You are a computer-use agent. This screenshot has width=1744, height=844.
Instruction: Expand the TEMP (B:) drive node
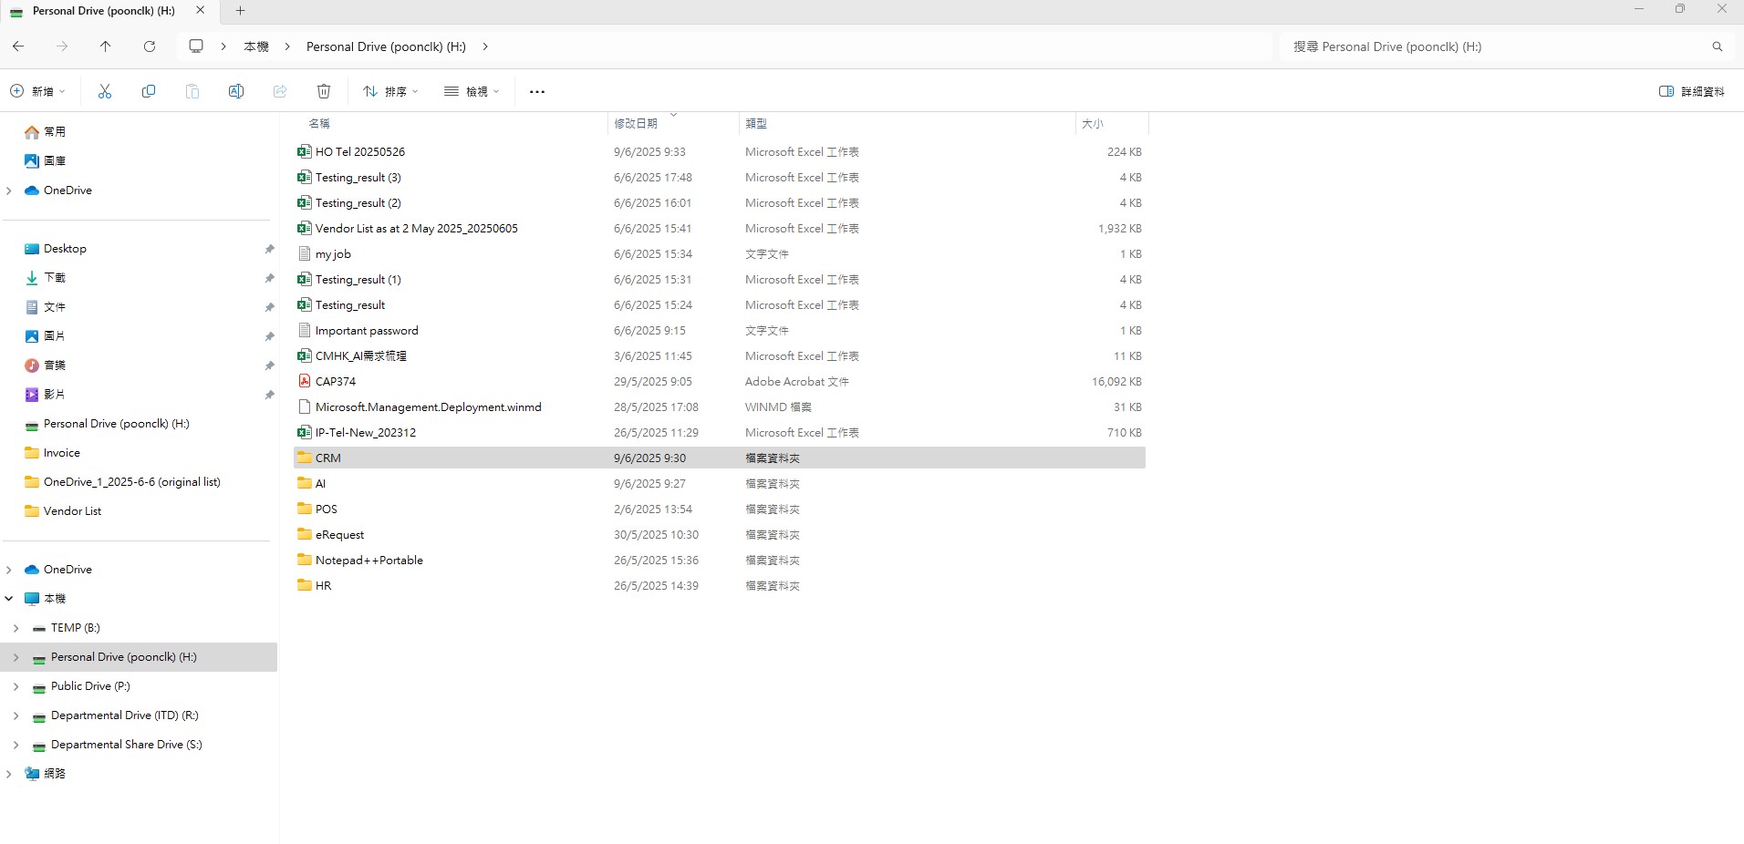pos(16,628)
